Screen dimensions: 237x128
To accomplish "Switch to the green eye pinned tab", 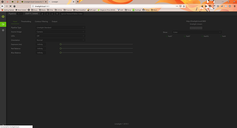I will [13, 2].
